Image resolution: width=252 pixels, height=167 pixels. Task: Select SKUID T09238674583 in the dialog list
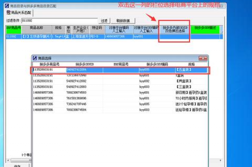(85, 93)
